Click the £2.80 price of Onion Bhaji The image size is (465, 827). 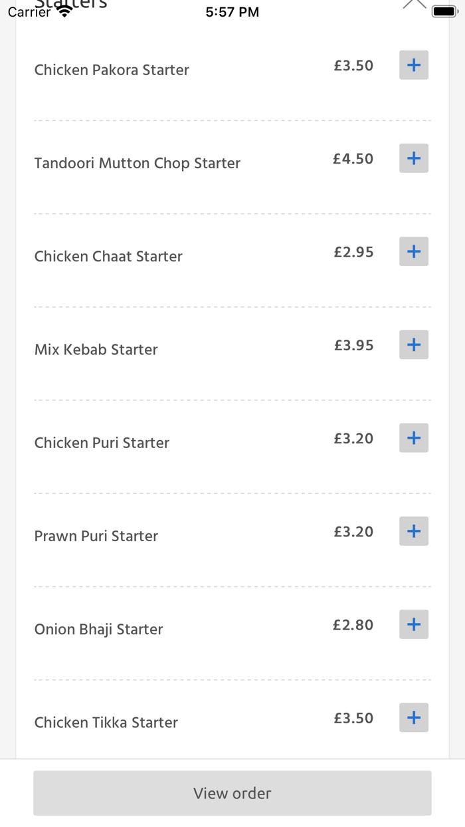click(x=353, y=624)
